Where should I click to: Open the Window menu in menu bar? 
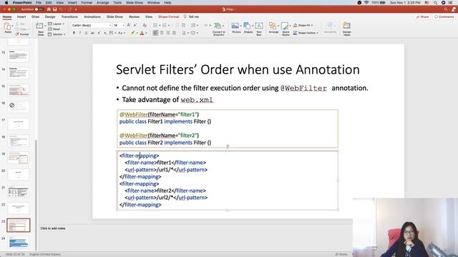153,3
